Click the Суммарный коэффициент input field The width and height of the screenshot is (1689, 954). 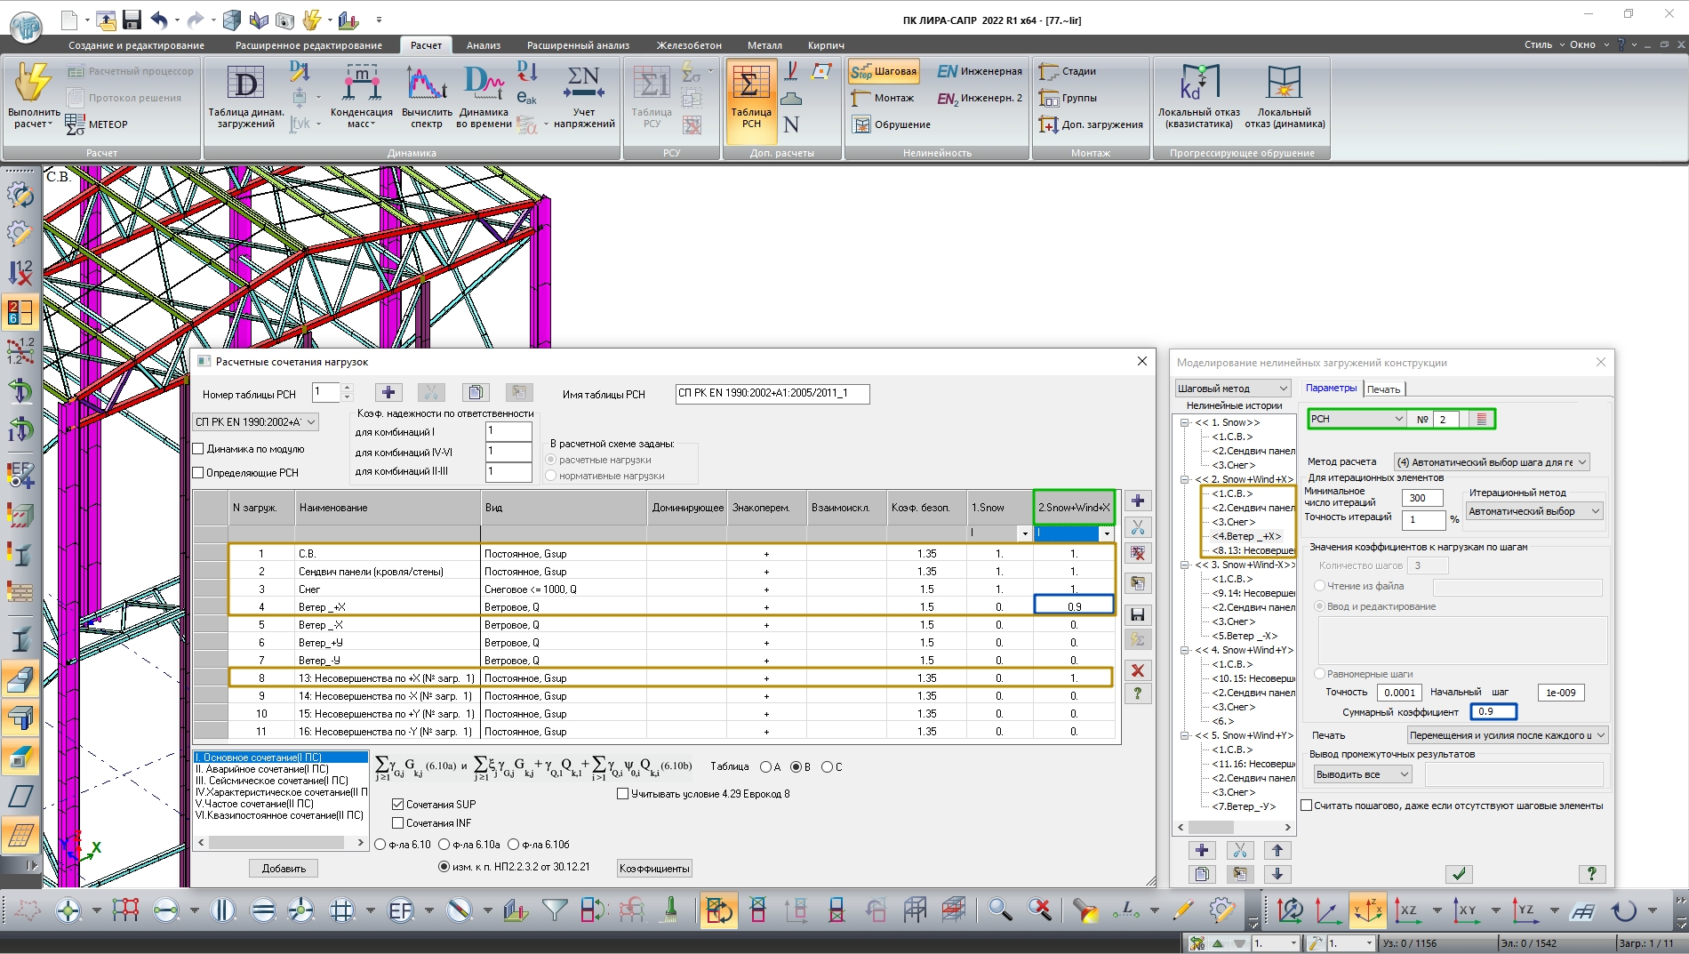click(x=1493, y=711)
